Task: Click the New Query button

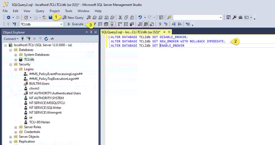Action: (x=73, y=18)
